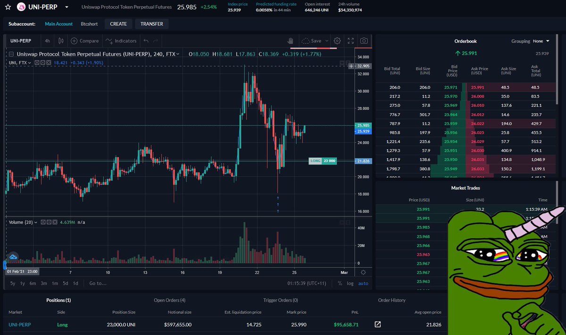
Task: Open the UNI, FTX compare series dropdown
Action: (x=29, y=63)
